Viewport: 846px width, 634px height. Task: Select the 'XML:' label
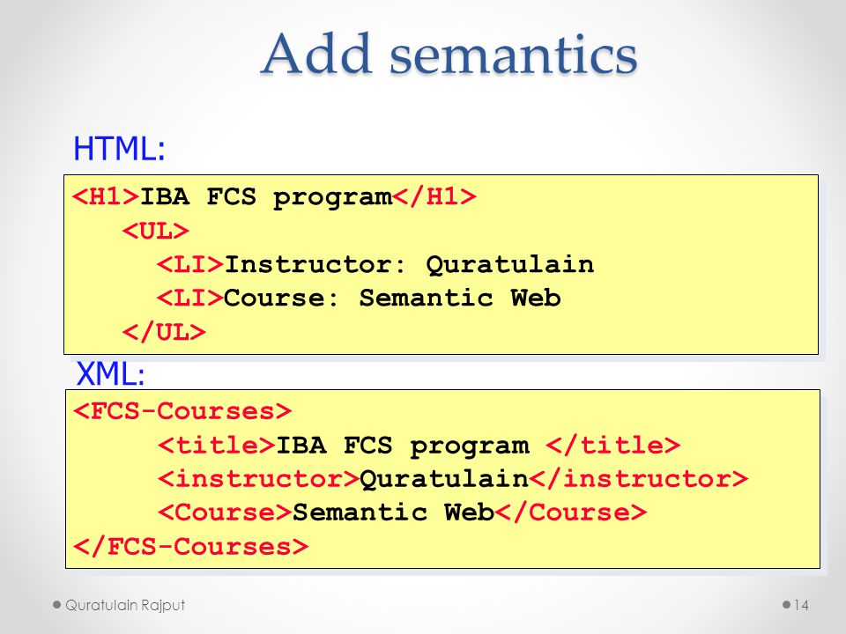[x=111, y=373]
